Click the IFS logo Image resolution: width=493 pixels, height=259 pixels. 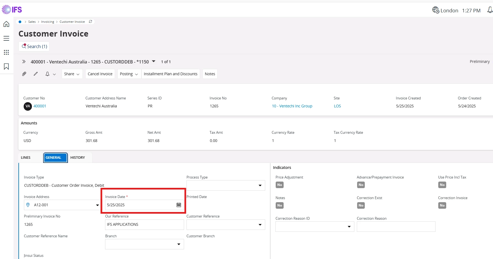point(12,10)
